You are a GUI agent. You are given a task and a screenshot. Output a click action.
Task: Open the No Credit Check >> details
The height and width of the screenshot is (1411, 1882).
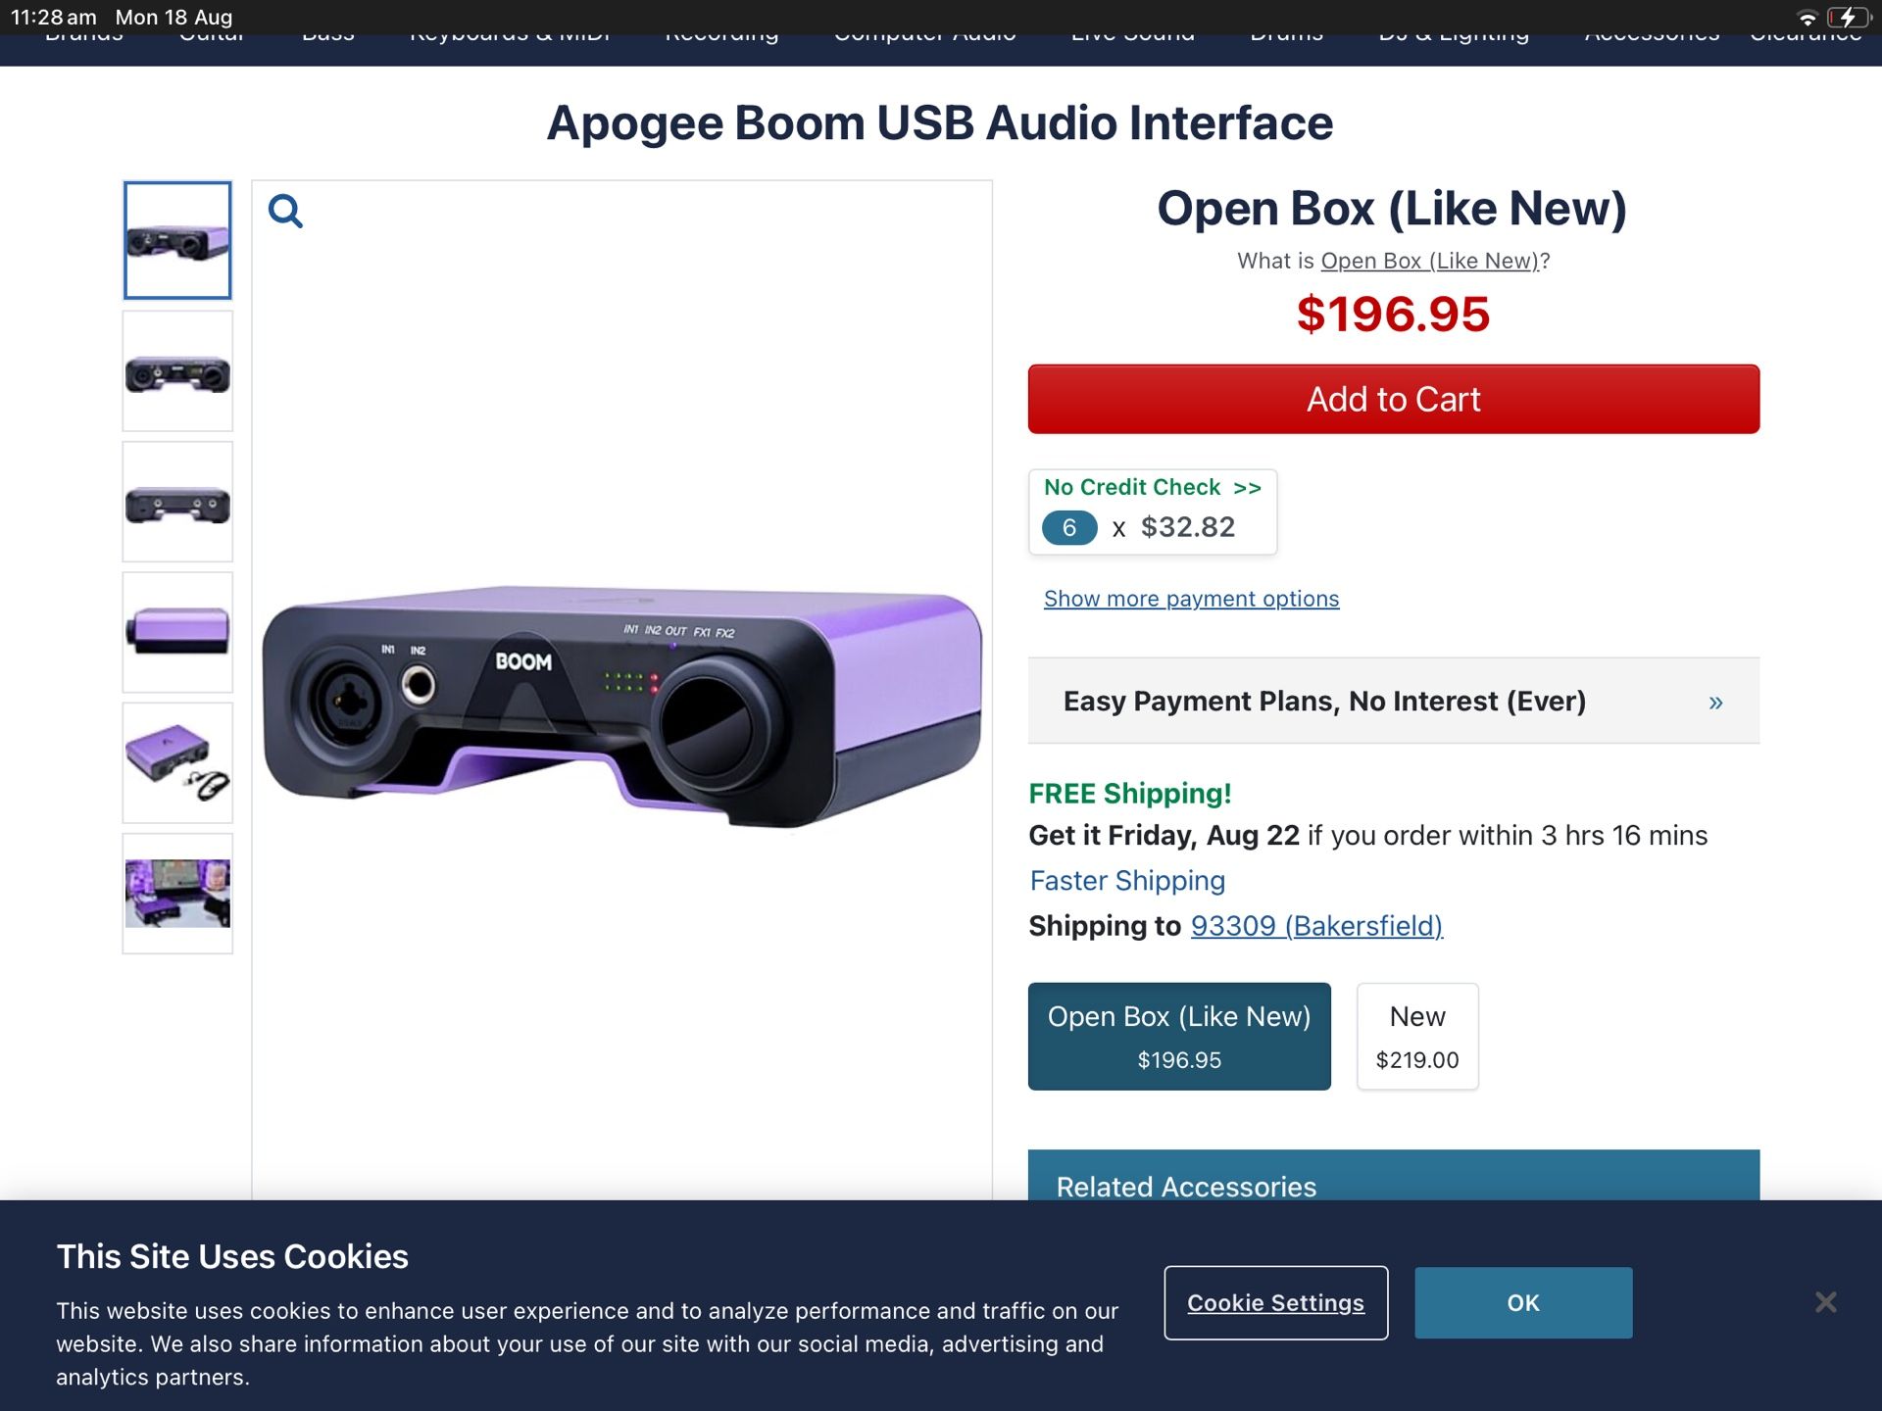point(1152,487)
